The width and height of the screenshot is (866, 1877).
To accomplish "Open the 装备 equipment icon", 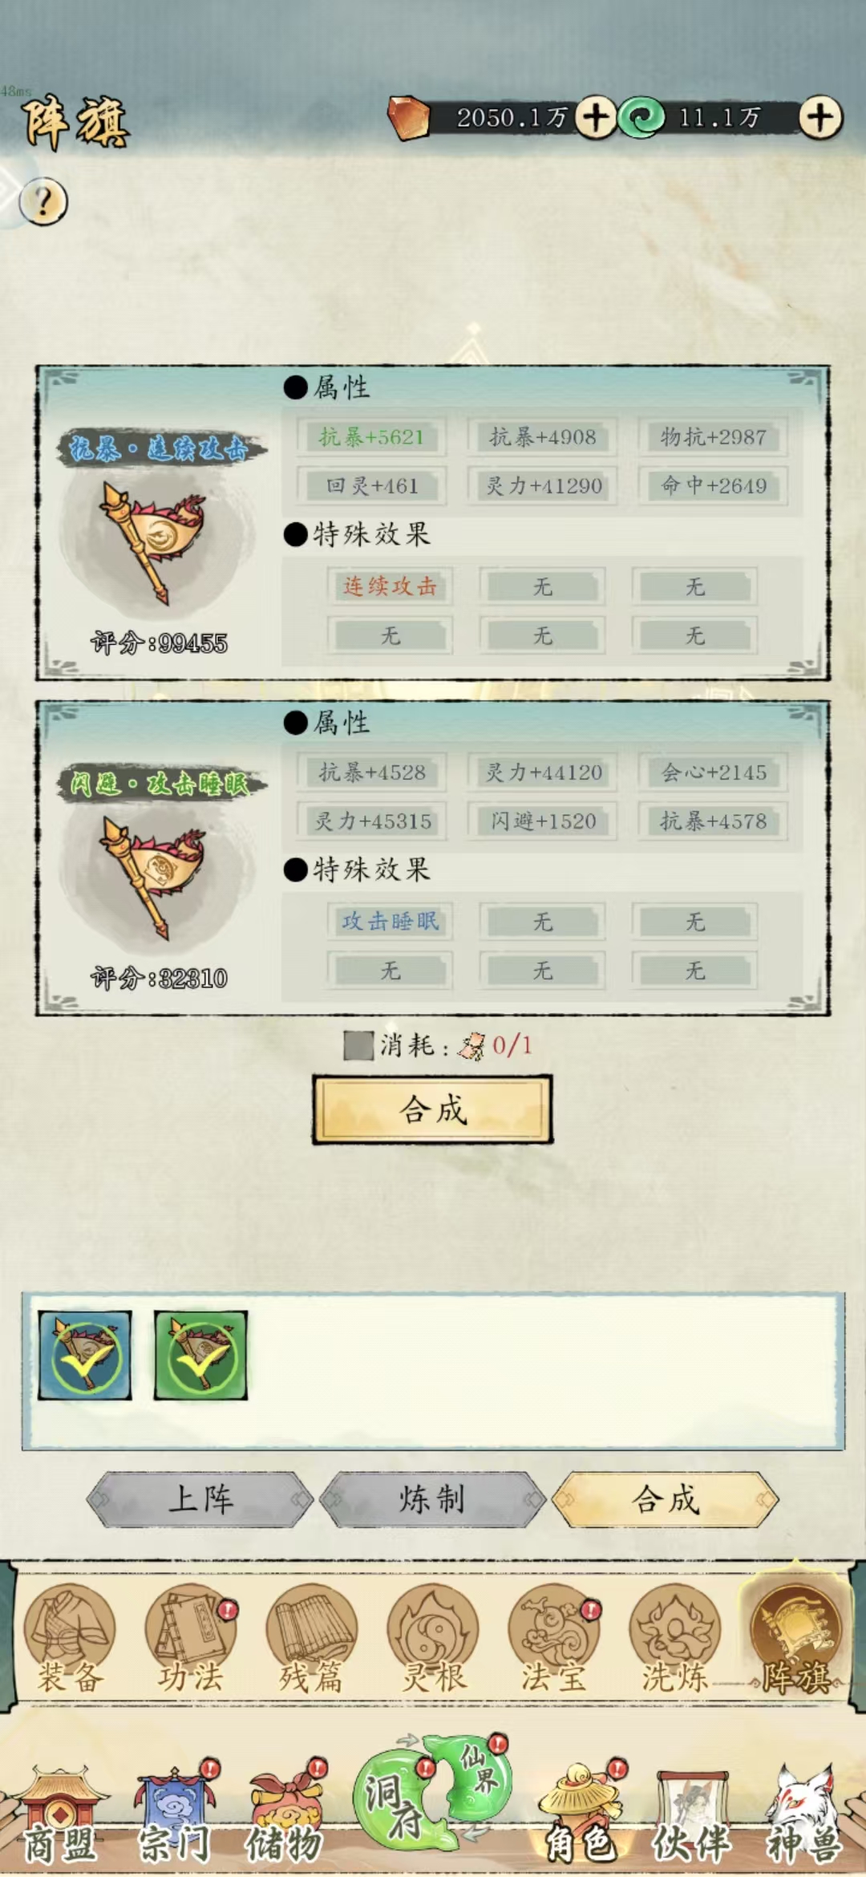I will tap(70, 1638).
